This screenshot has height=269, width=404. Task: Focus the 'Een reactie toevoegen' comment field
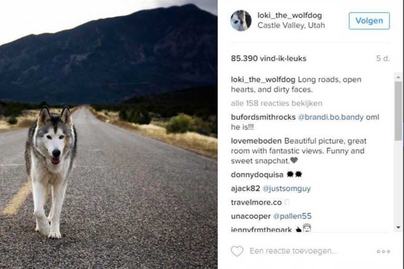tap(293, 251)
